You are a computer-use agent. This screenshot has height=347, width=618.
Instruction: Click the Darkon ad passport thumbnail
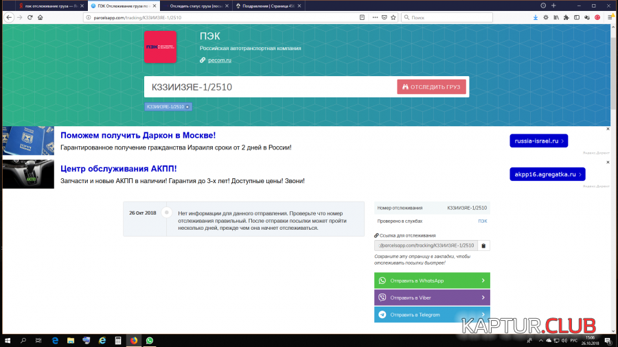[28, 141]
